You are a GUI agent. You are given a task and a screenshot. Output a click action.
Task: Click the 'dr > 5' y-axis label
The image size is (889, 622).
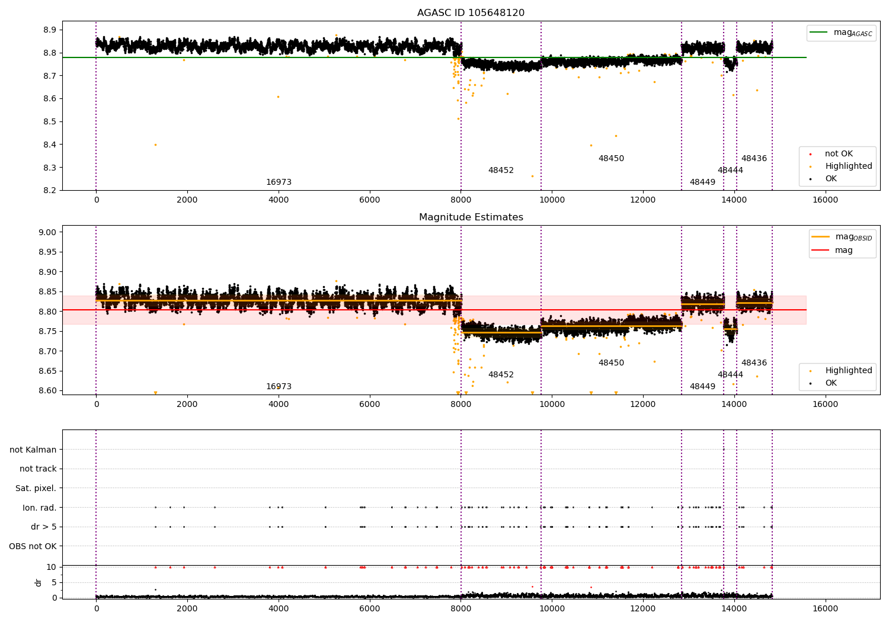click(44, 527)
